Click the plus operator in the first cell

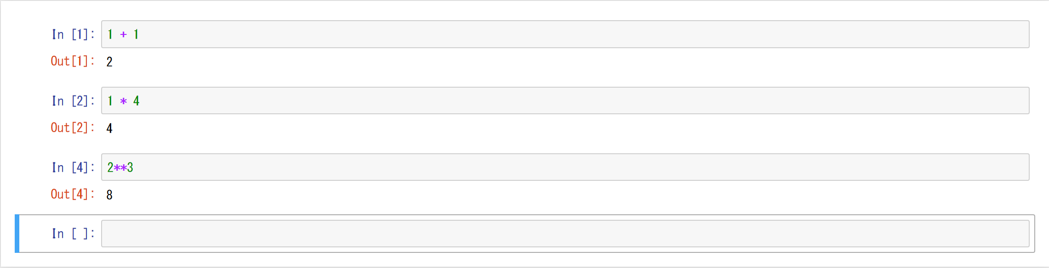click(123, 34)
